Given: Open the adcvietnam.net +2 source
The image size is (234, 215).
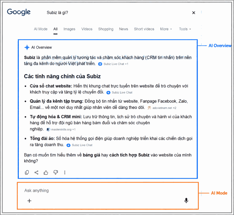Looking at the screenshot, I should pos(162,108).
